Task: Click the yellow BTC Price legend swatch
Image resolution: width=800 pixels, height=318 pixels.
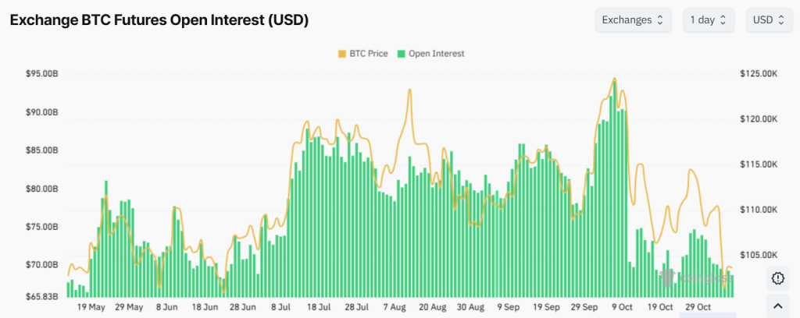Action: pyautogui.click(x=341, y=54)
